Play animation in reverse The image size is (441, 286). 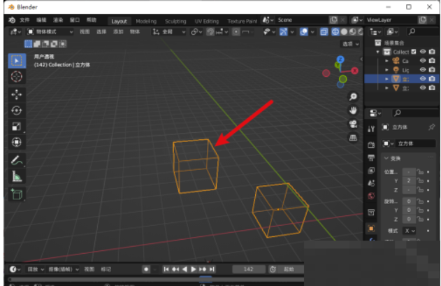pyautogui.click(x=185, y=269)
